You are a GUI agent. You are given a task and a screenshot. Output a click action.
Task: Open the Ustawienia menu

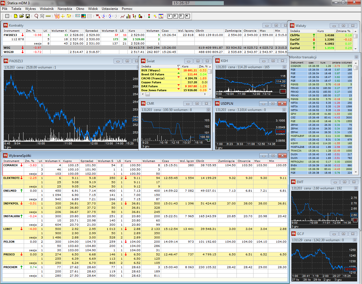pos(110,9)
